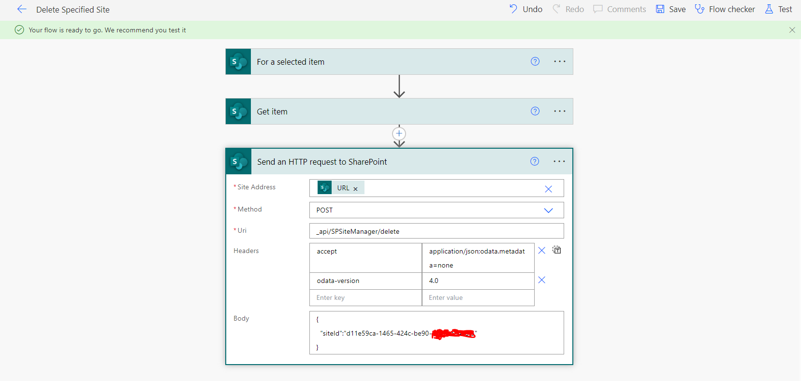
Task: Click the Site Address label
Action: tap(256, 187)
